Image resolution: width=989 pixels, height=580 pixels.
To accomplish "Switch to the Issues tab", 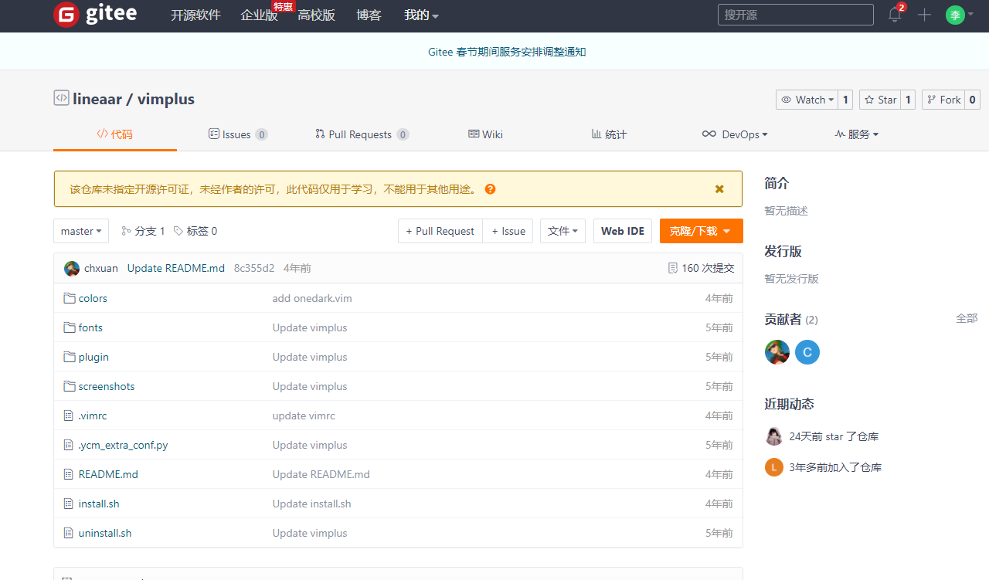I will coord(236,134).
